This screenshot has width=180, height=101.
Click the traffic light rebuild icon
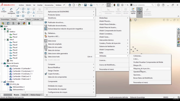tap(114, 5)
